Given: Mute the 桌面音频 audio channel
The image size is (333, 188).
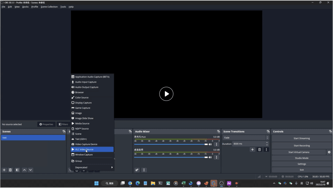Looking at the screenshot, I should 210,157.
